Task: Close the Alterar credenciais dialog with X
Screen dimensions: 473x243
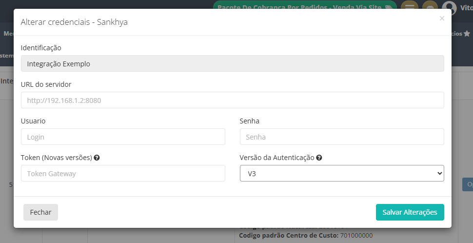Action: 442,19
